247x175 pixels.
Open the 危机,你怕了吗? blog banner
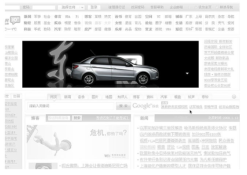tap(78, 142)
